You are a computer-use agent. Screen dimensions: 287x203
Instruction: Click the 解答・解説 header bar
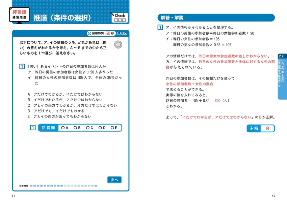click(x=216, y=18)
